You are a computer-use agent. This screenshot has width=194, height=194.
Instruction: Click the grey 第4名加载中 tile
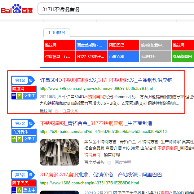155,45
